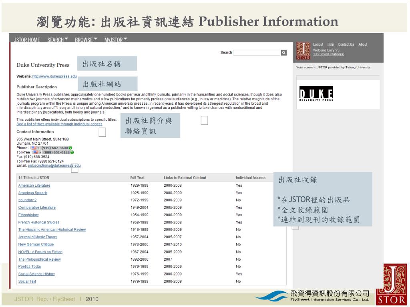This screenshot has height=307, width=410.
Task: Click 'Links to External Content' column header
Action: tap(185, 178)
